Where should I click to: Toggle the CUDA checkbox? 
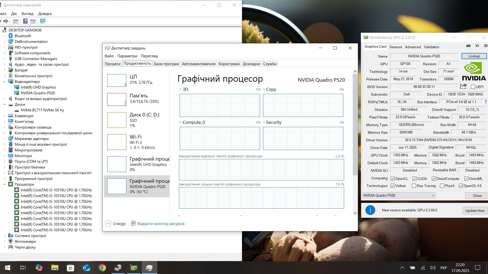[415, 179]
